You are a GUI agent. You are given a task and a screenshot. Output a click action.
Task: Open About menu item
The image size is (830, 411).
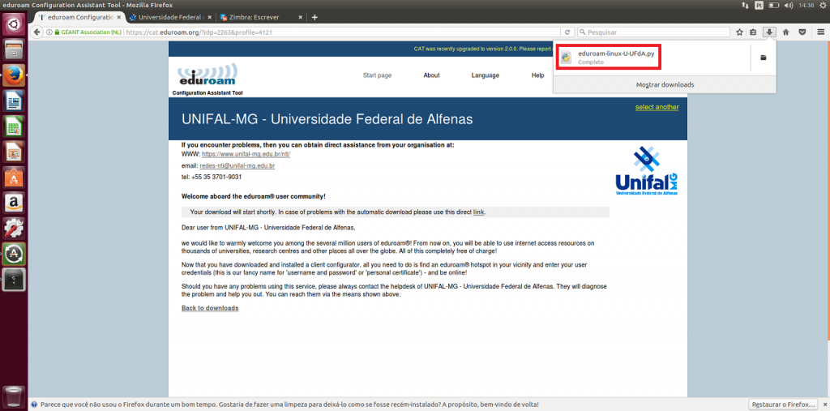431,75
